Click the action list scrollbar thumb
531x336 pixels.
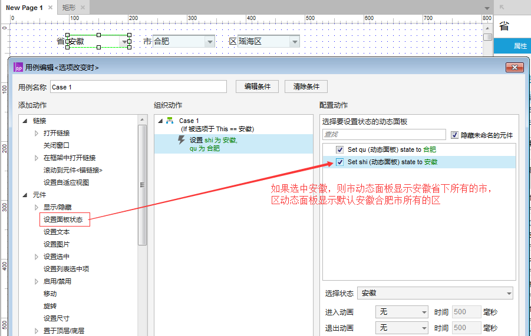(142, 185)
